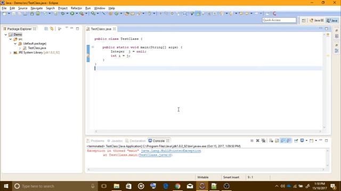
Task: Open the New file dropdown arrow
Action: point(9,13)
